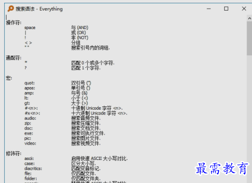Click the '?' wildcard entry
The width and height of the screenshot is (252, 183).
[x=25, y=68]
